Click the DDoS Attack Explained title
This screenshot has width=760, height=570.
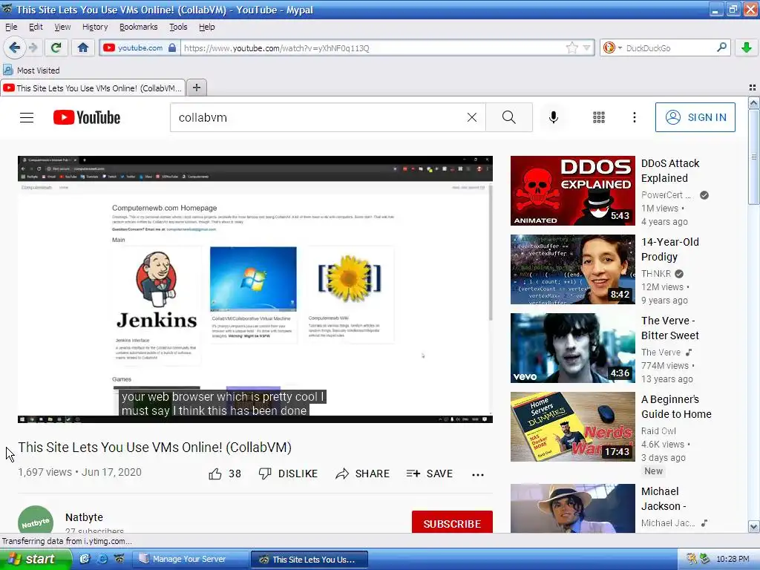pos(670,171)
